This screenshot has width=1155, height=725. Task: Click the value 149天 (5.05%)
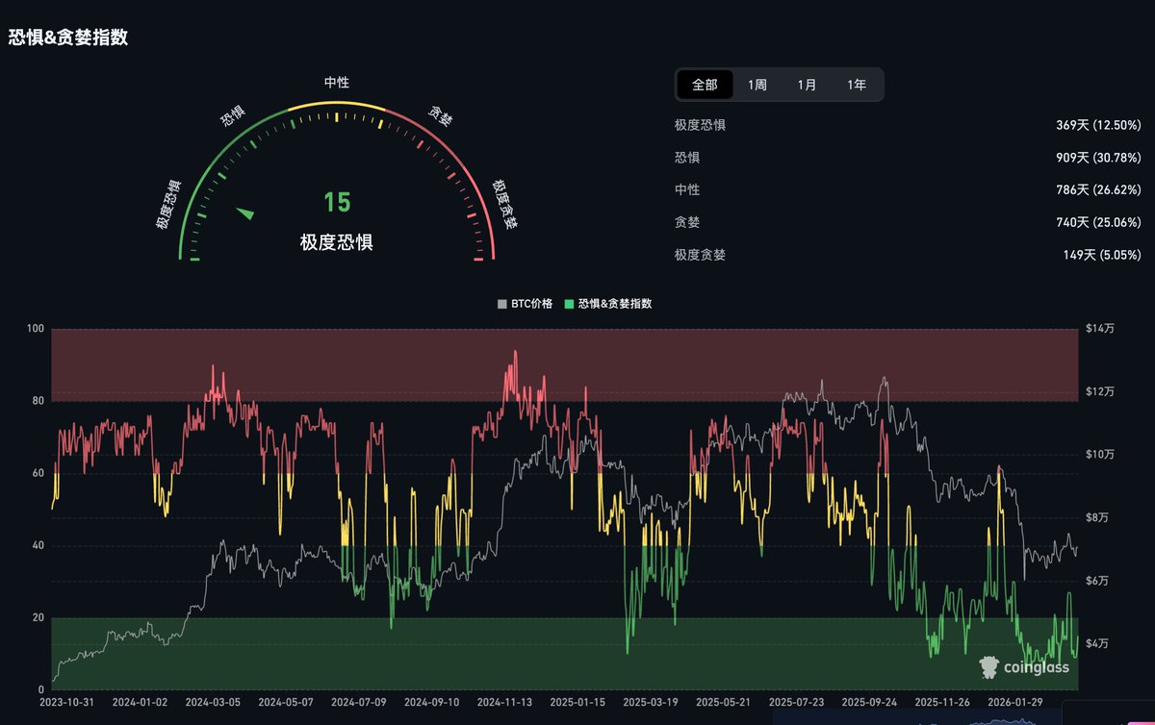1101,255
